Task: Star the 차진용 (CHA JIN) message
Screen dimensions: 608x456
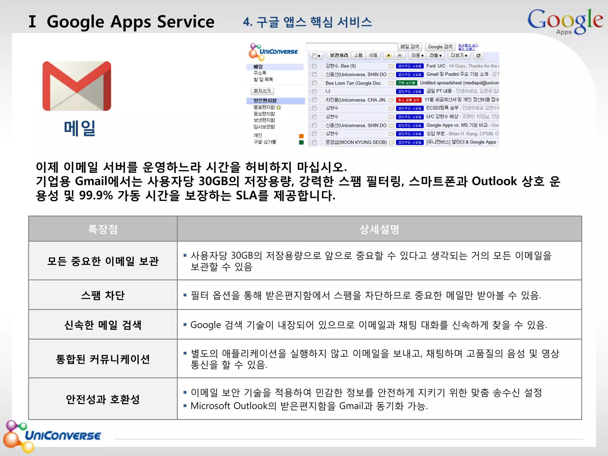Action: click(x=321, y=100)
